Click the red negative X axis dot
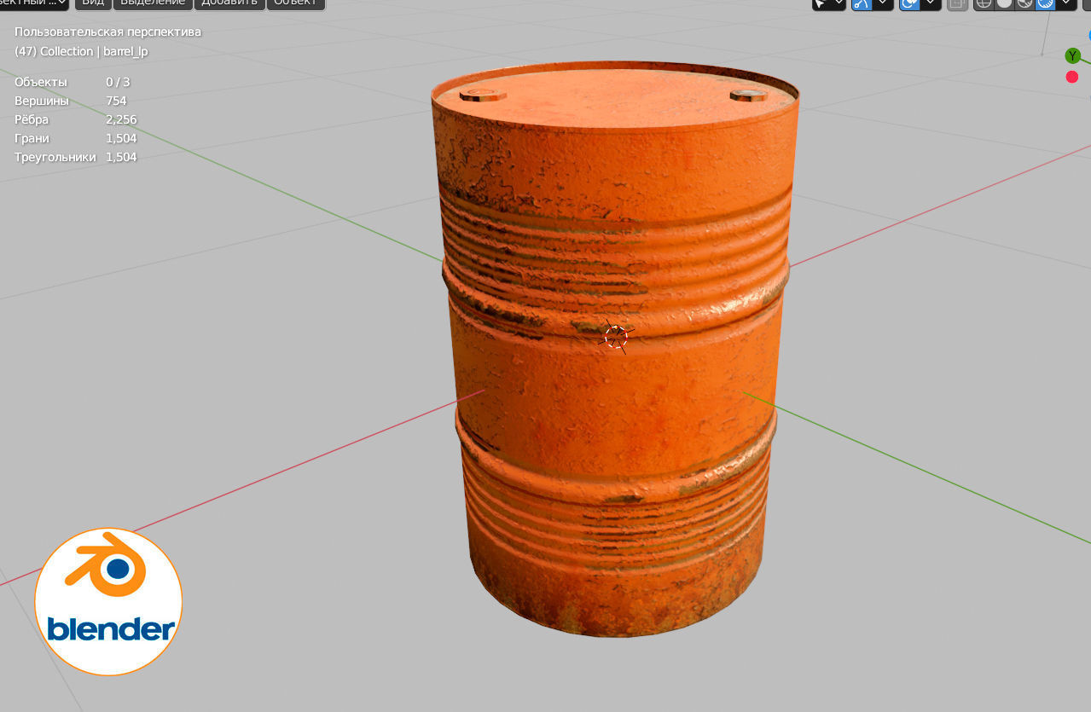Viewport: 1091px width, 712px height. (1072, 78)
